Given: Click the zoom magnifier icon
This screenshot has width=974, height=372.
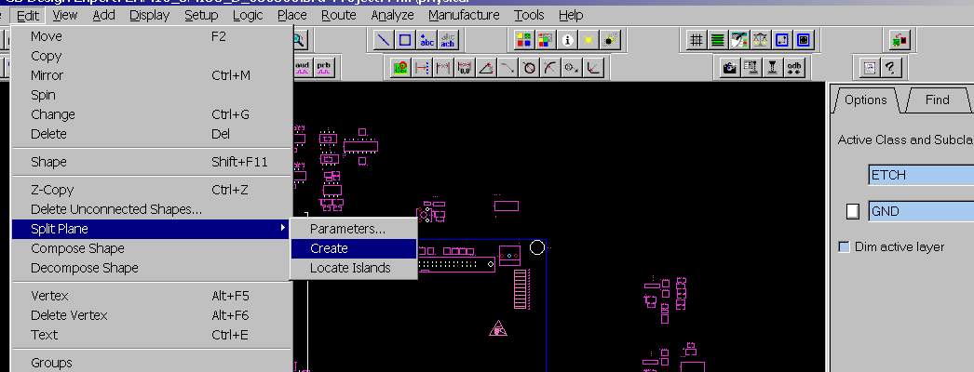Looking at the screenshot, I should click(299, 40).
